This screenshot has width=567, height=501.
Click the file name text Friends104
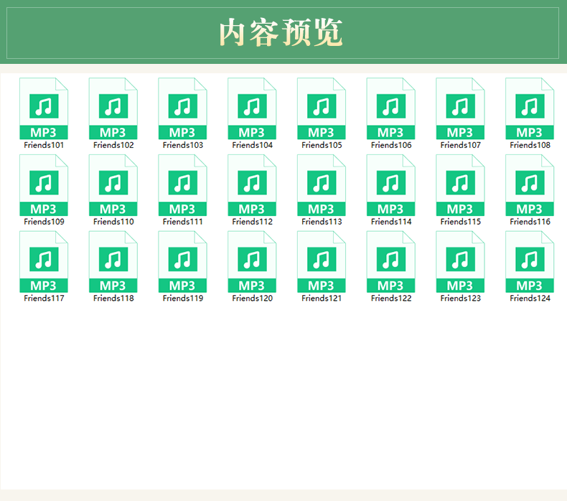pyautogui.click(x=252, y=145)
